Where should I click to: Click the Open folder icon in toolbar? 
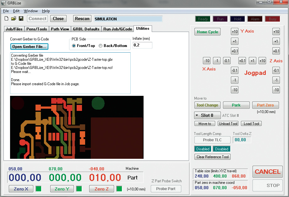pyautogui.click(x=14, y=19)
